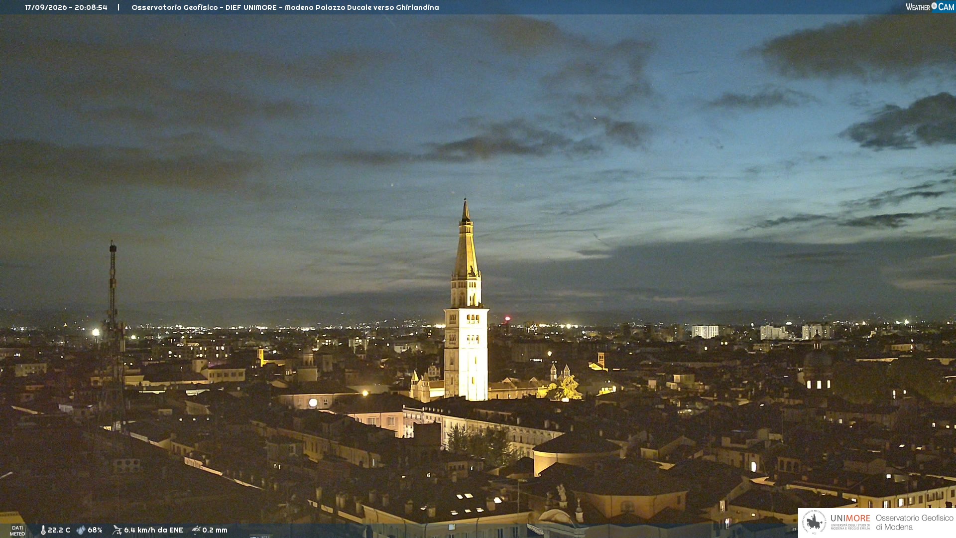Click the water droplets humidity icon
Screen dimensions: 956x538
(81, 530)
